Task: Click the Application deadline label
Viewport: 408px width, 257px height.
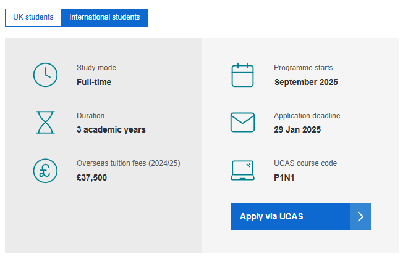Action: point(307,116)
